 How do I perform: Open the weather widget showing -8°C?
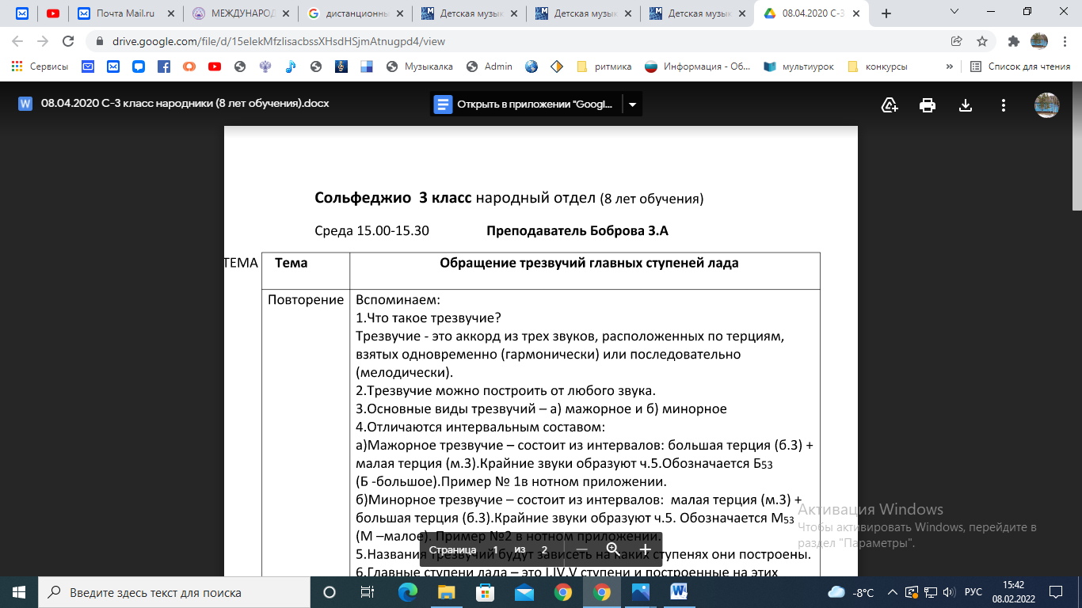click(x=851, y=592)
